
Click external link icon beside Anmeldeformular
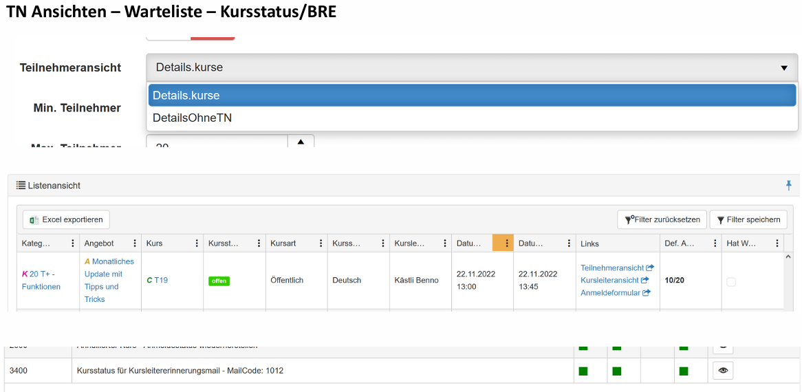pyautogui.click(x=647, y=293)
